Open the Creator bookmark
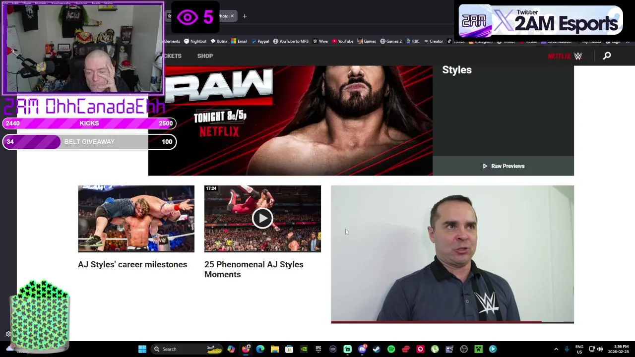 433,41
